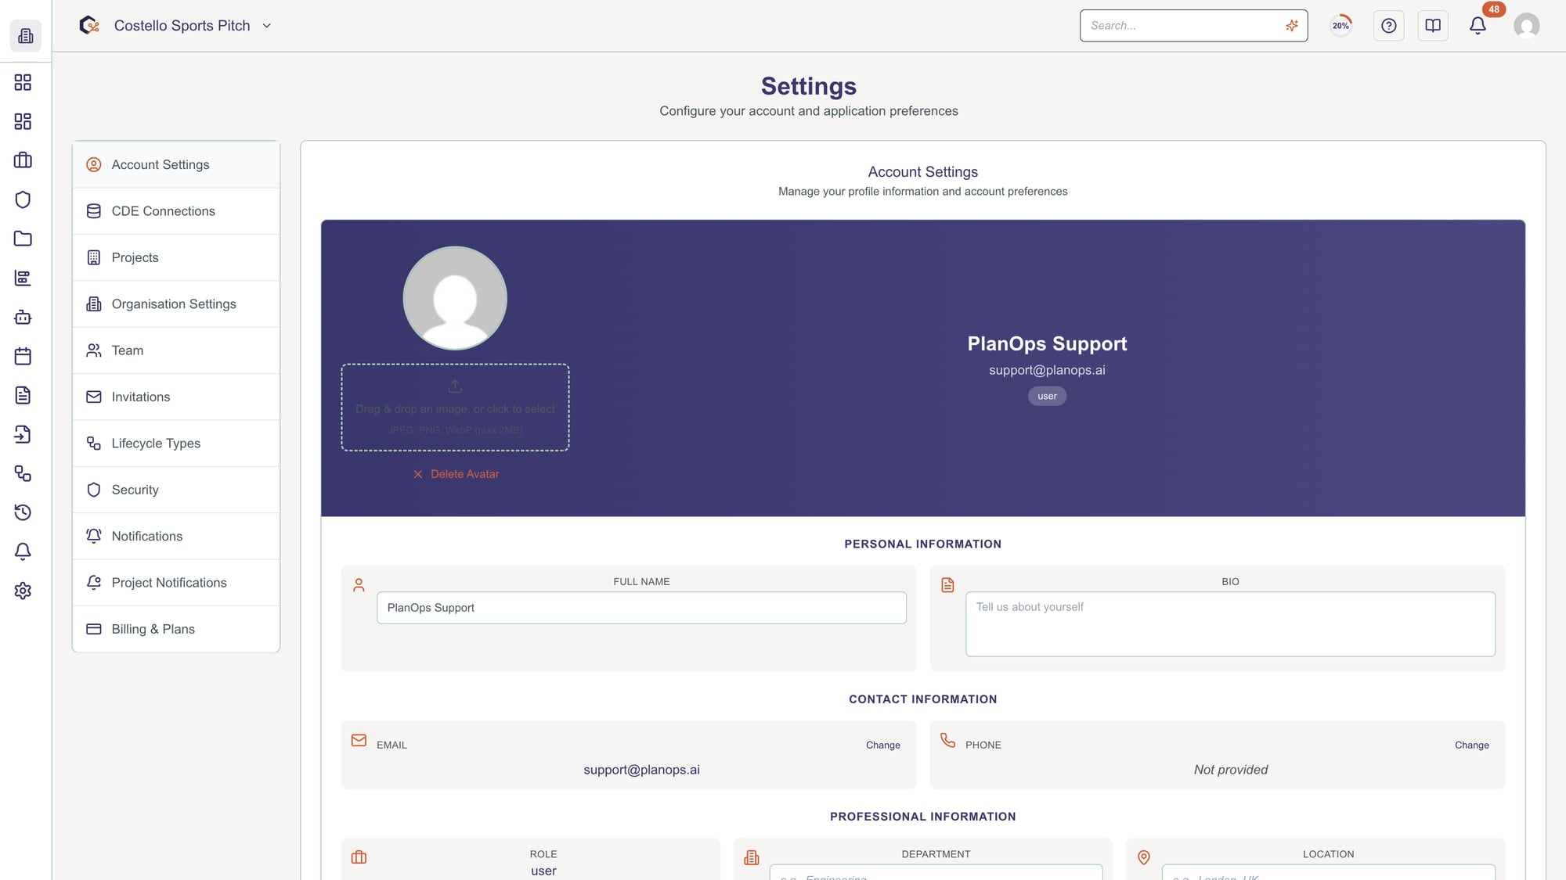
Task: Open the history clock icon in sidebar
Action: [x=23, y=512]
